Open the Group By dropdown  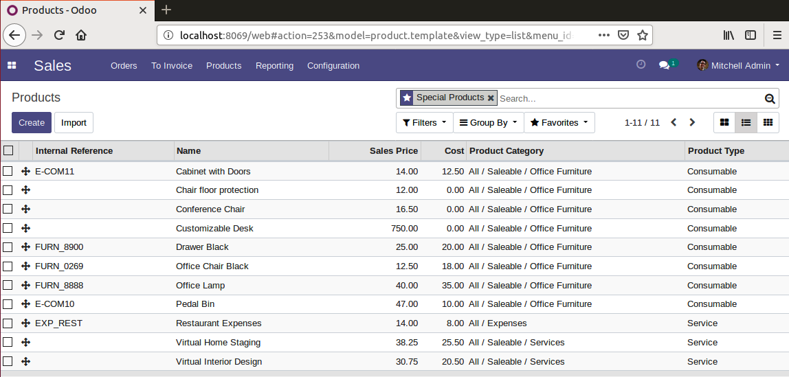pos(489,123)
